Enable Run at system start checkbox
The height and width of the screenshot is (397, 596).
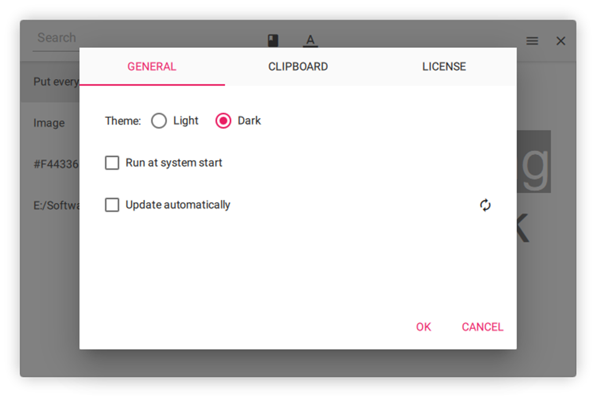click(x=112, y=163)
